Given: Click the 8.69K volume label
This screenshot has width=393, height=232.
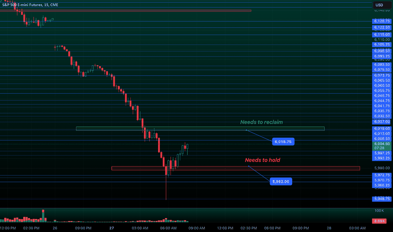Looking at the screenshot, I should pyautogui.click(x=379, y=221).
